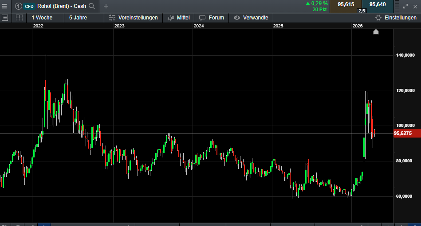Open the list panel icon left of layout
The height and width of the screenshot is (226, 421).
5,18
